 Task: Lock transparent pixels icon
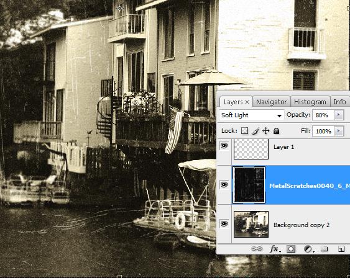click(245, 131)
